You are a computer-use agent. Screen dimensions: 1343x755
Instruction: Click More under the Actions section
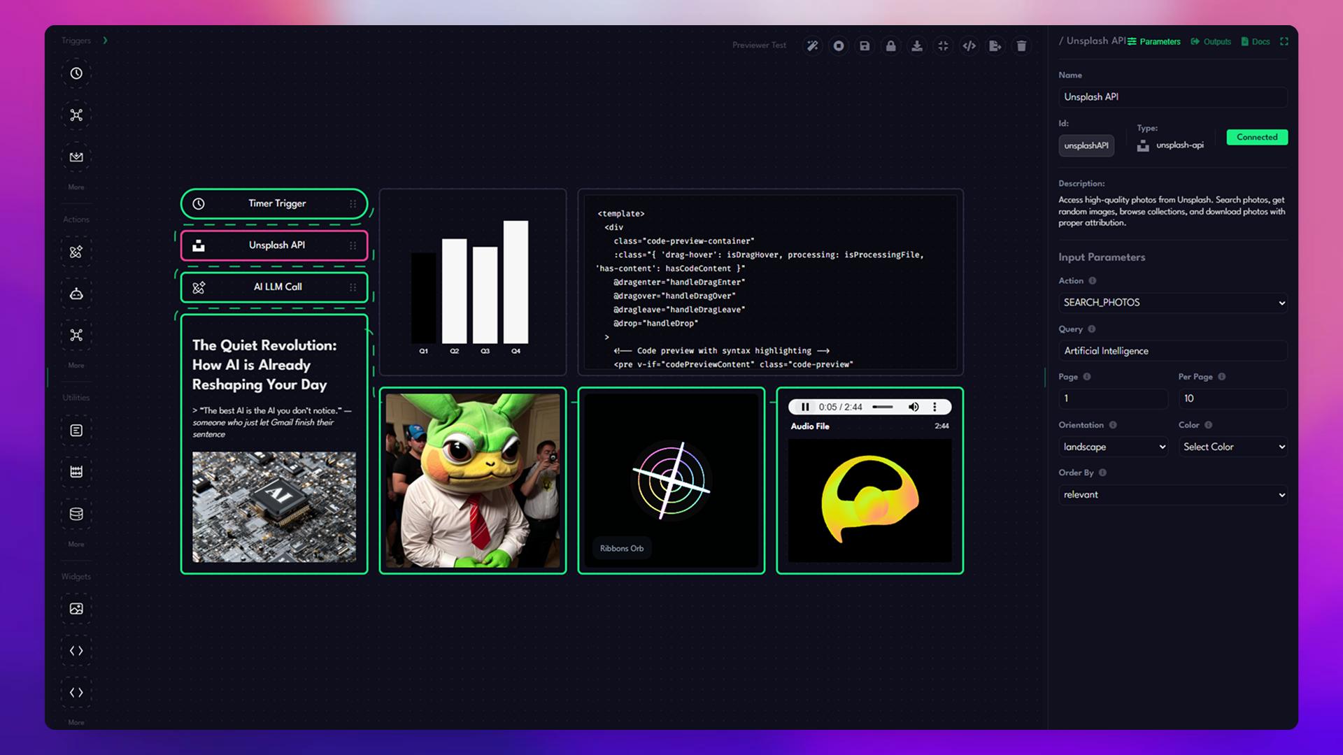pos(76,365)
